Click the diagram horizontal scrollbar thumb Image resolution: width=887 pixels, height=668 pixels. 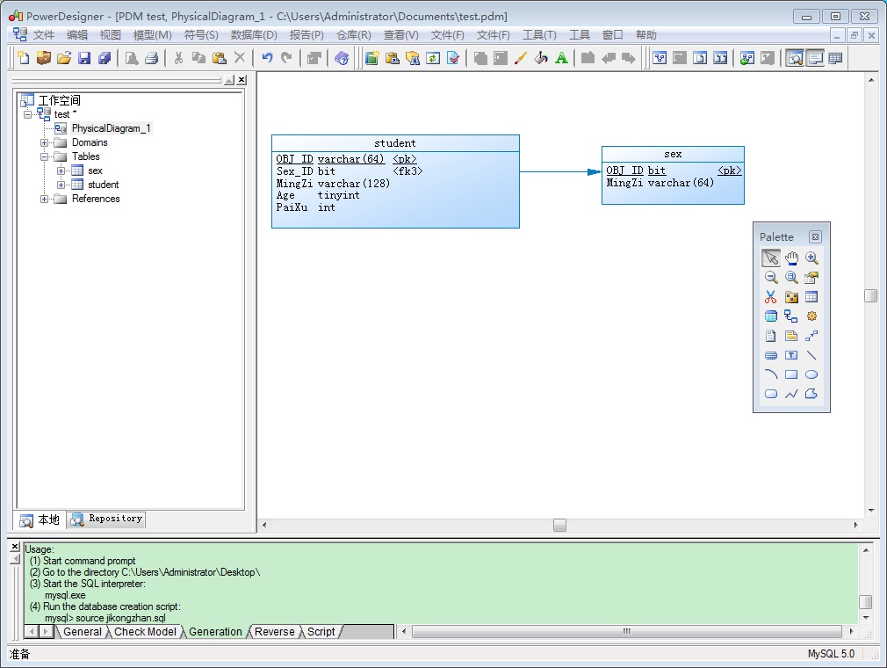click(x=560, y=526)
